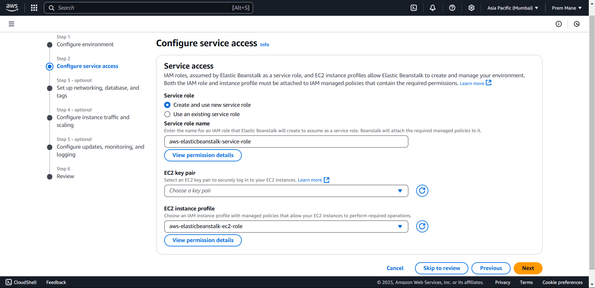The image size is (595, 288).
Task: Open the info panel circle icon
Action: tap(559, 24)
